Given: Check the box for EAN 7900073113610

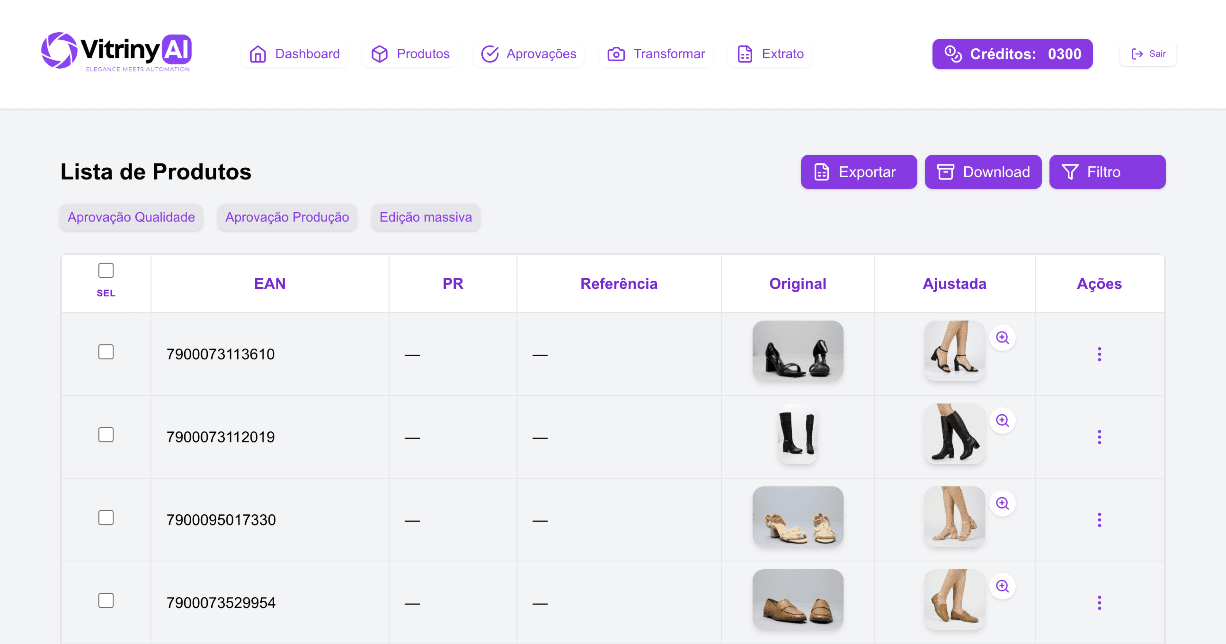Looking at the screenshot, I should click(106, 352).
